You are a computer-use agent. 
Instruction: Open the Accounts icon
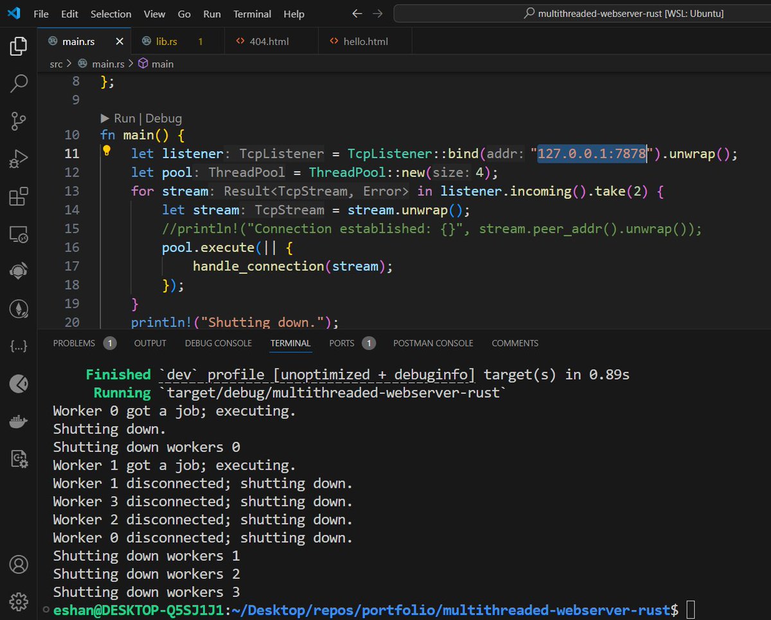(x=18, y=564)
